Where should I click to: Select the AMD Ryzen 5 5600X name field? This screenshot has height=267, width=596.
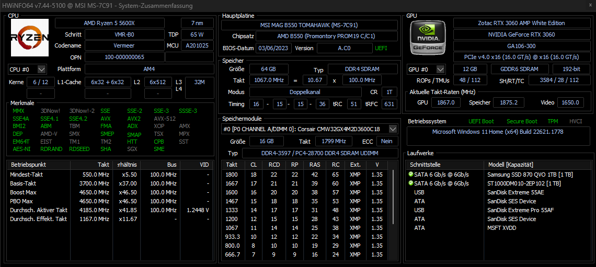coord(109,23)
